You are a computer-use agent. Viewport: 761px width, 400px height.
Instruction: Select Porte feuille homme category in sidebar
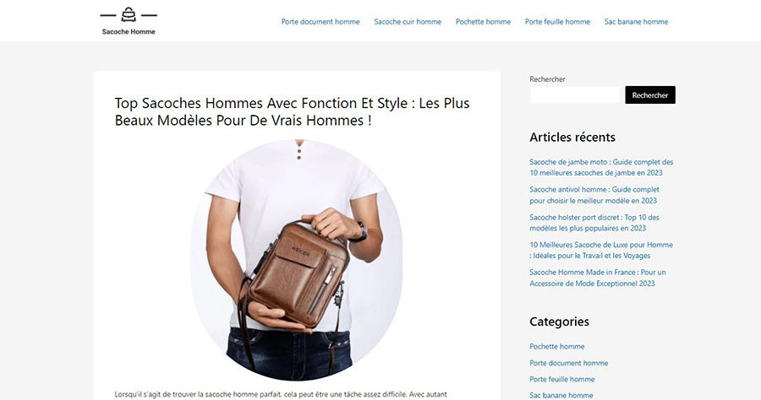(562, 379)
